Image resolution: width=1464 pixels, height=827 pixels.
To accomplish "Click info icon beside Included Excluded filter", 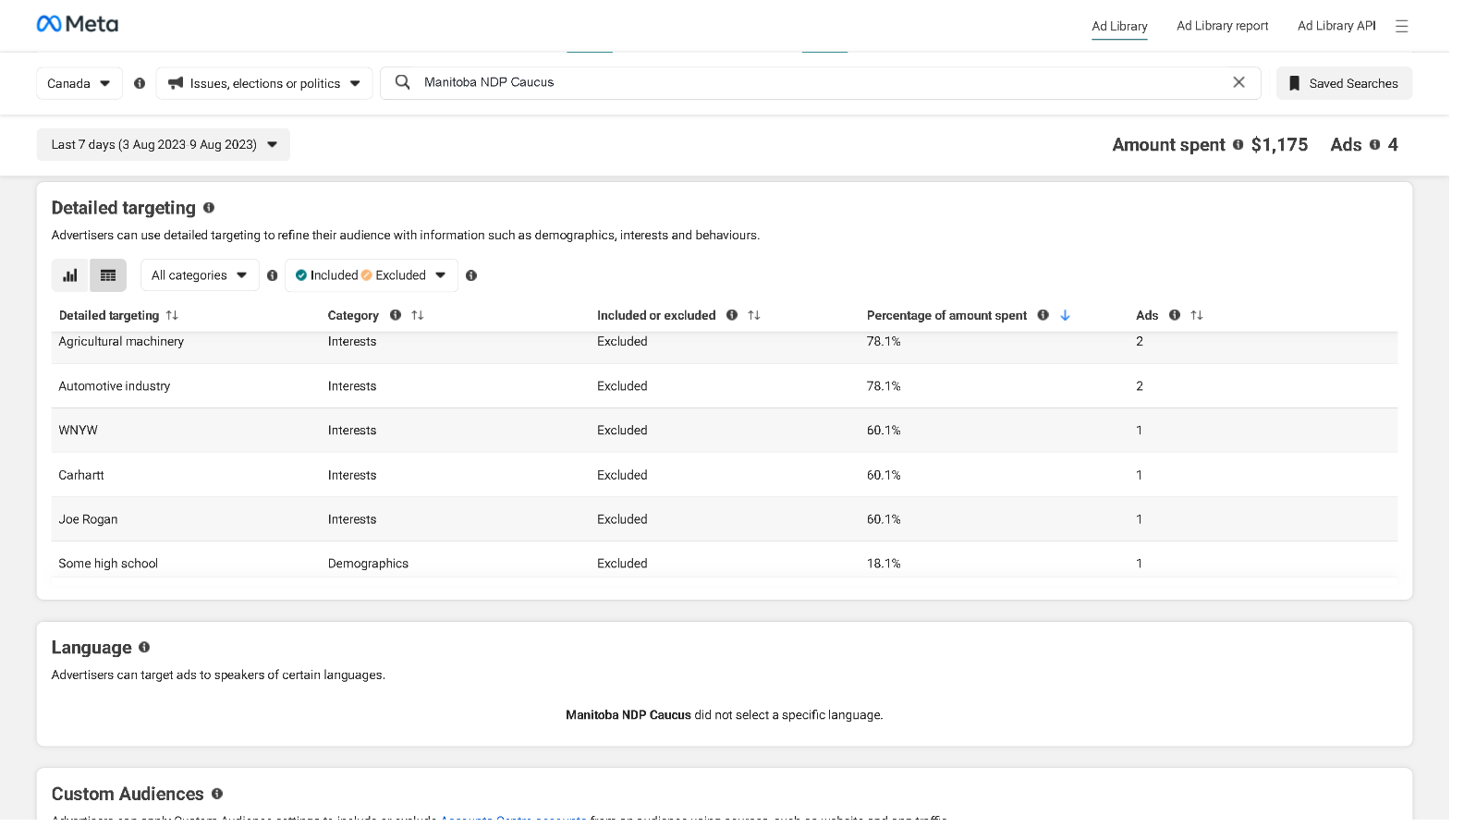I will (x=471, y=275).
